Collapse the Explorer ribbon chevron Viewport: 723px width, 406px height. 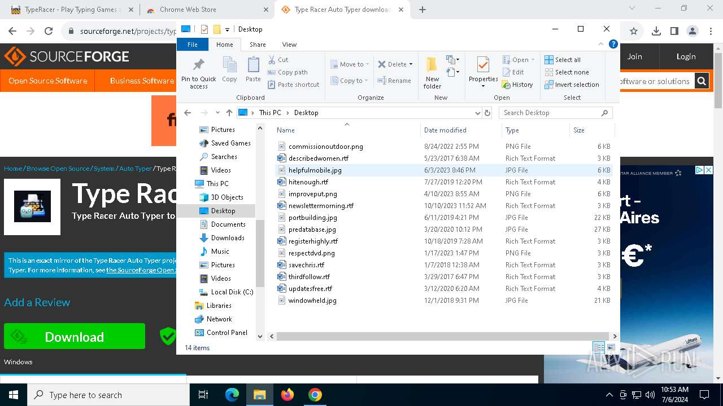(601, 44)
